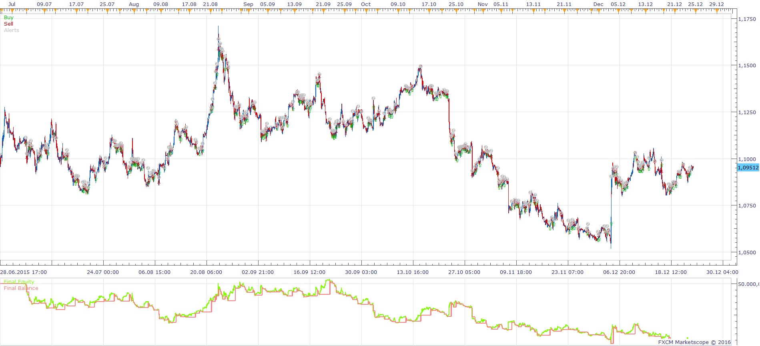Click the 05.11 date on top axis
The width and height of the screenshot is (760, 346).
[x=501, y=4]
